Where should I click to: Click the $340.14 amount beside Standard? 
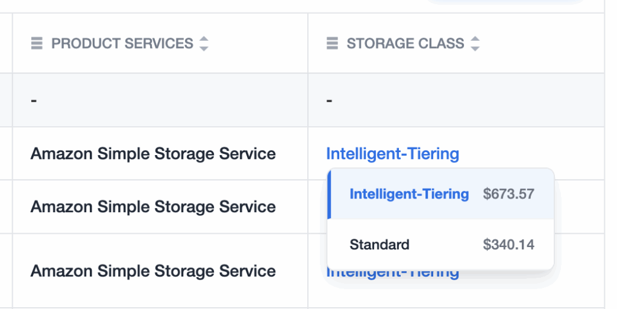pyautogui.click(x=509, y=245)
